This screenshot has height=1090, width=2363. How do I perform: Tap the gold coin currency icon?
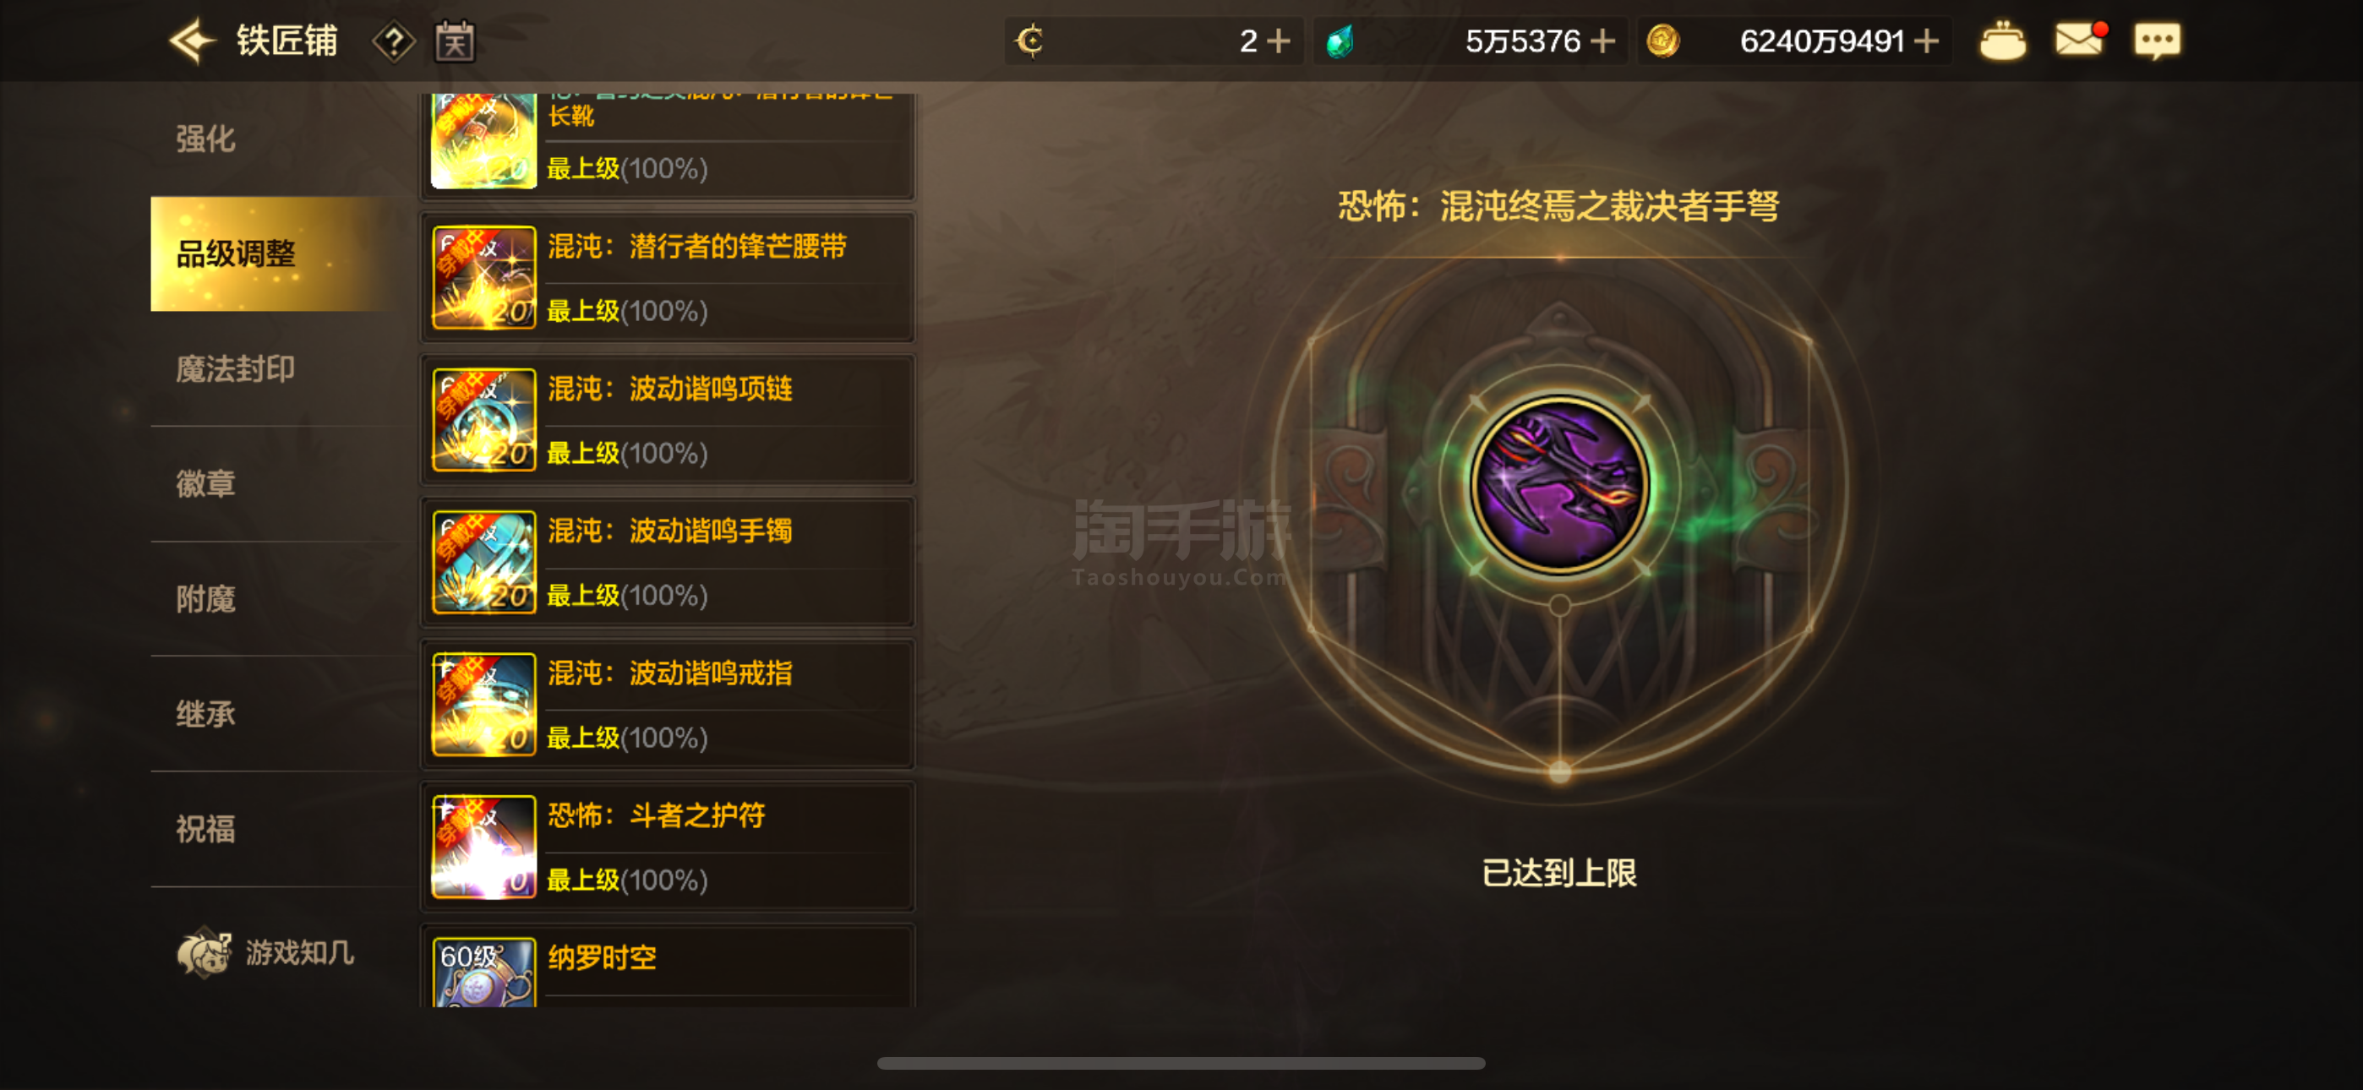coord(1662,41)
